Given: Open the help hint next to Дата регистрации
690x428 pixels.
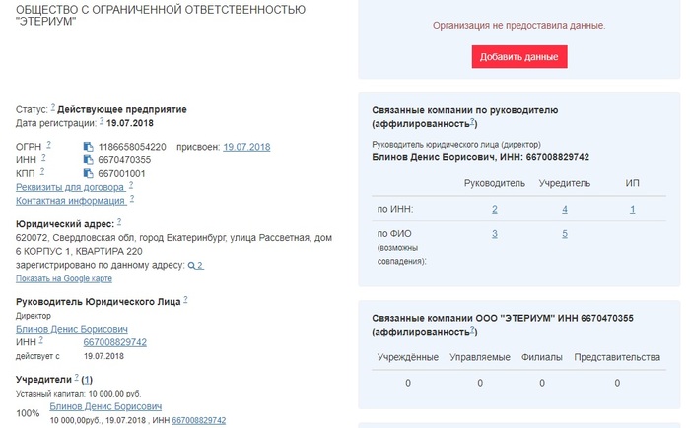Looking at the screenshot, I should [x=102, y=120].
